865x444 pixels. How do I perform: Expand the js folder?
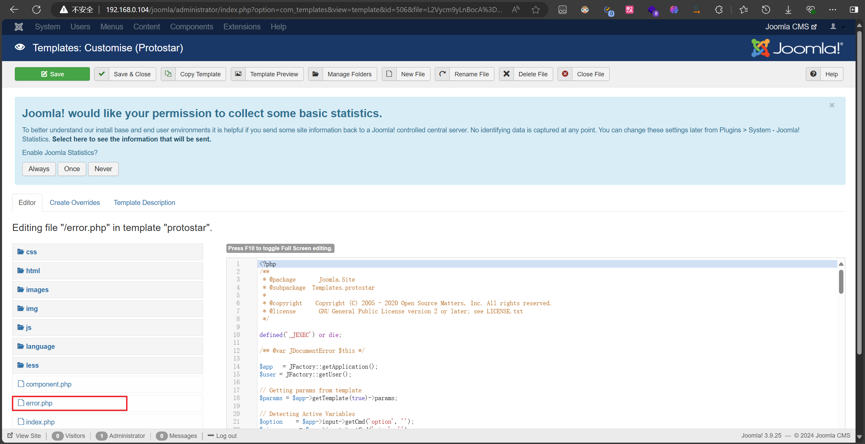coord(107,328)
